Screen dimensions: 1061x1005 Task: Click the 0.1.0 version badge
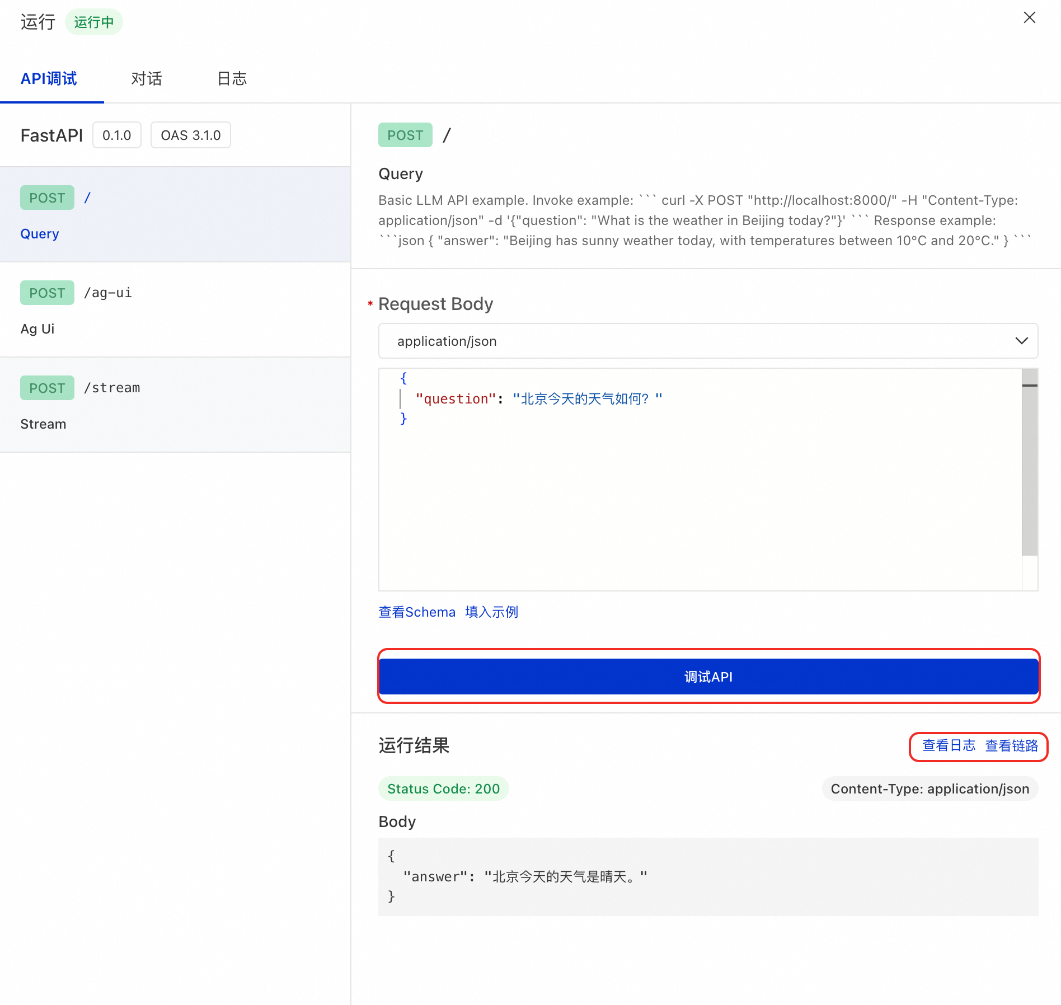[x=117, y=135]
